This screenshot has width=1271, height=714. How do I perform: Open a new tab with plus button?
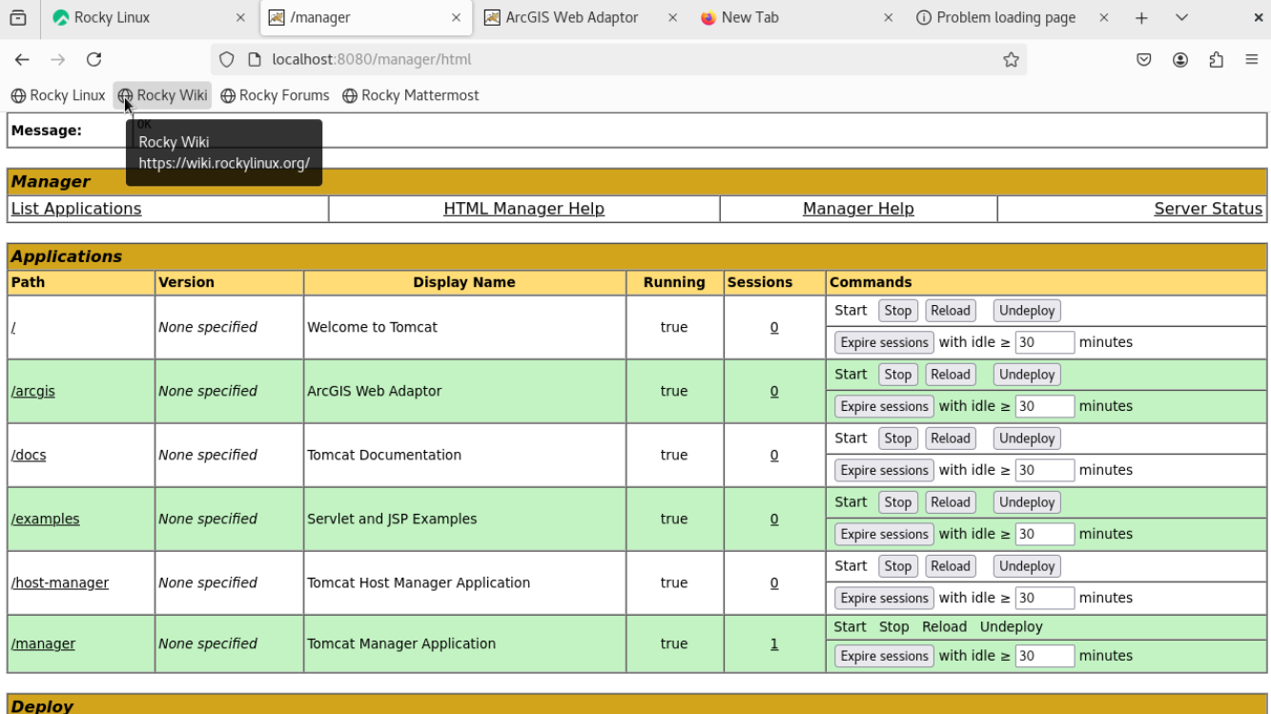pos(1141,17)
